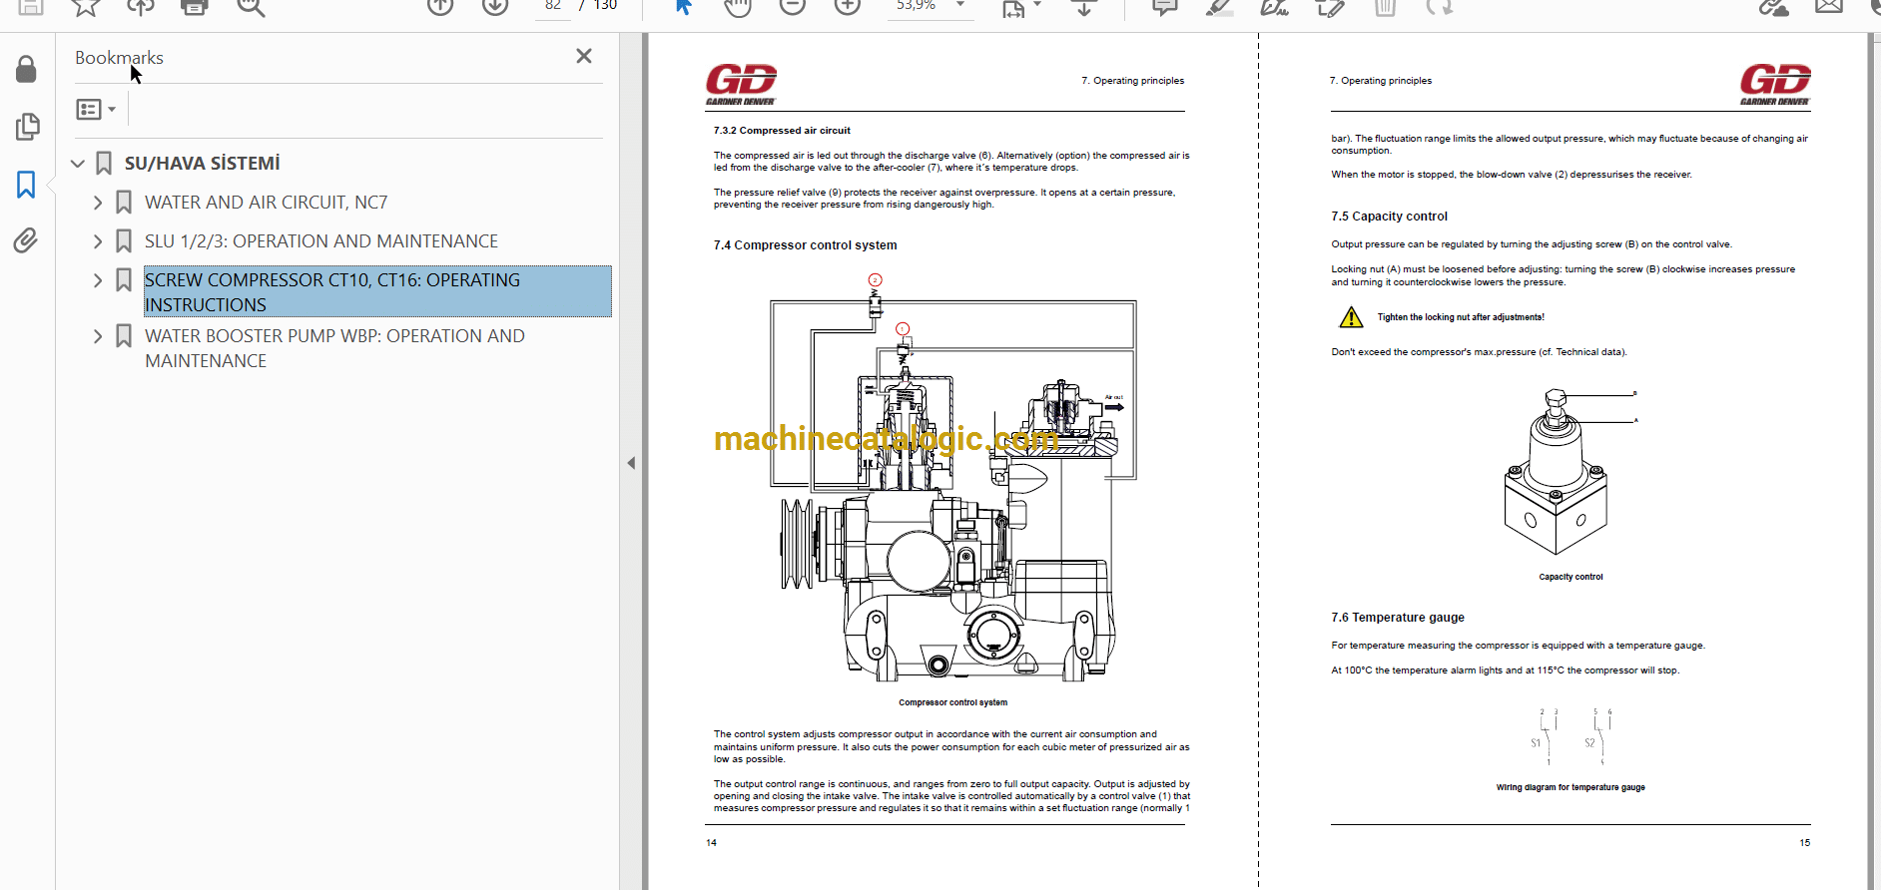This screenshot has height=890, width=1881.
Task: Click the page number input field
Action: coord(553,6)
